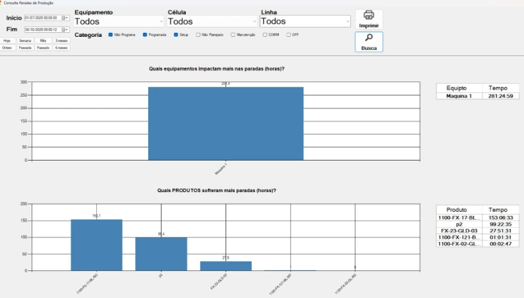Toggle the Não Programa checkbox
The image size is (524, 298).
111,34
